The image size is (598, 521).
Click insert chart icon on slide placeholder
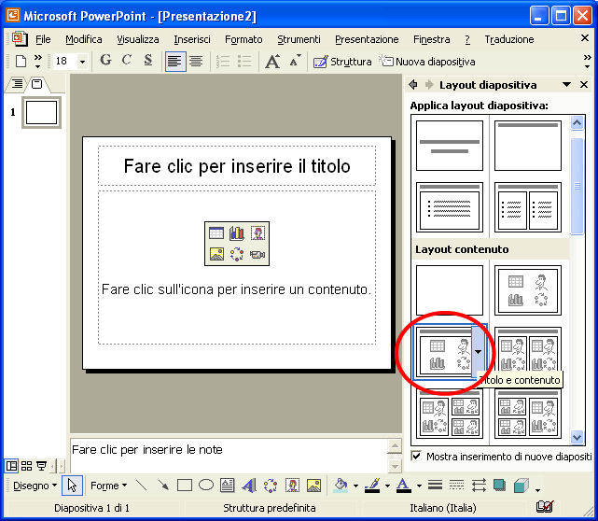click(236, 232)
